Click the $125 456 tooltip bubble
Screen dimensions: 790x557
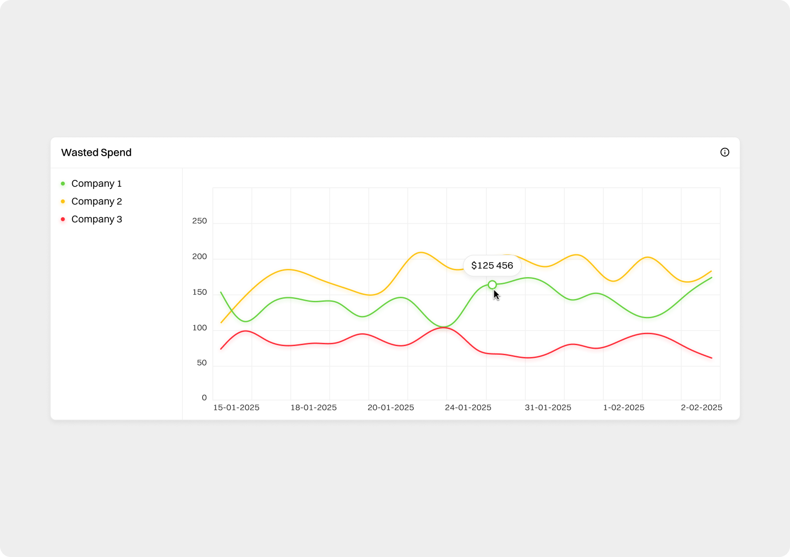click(492, 265)
